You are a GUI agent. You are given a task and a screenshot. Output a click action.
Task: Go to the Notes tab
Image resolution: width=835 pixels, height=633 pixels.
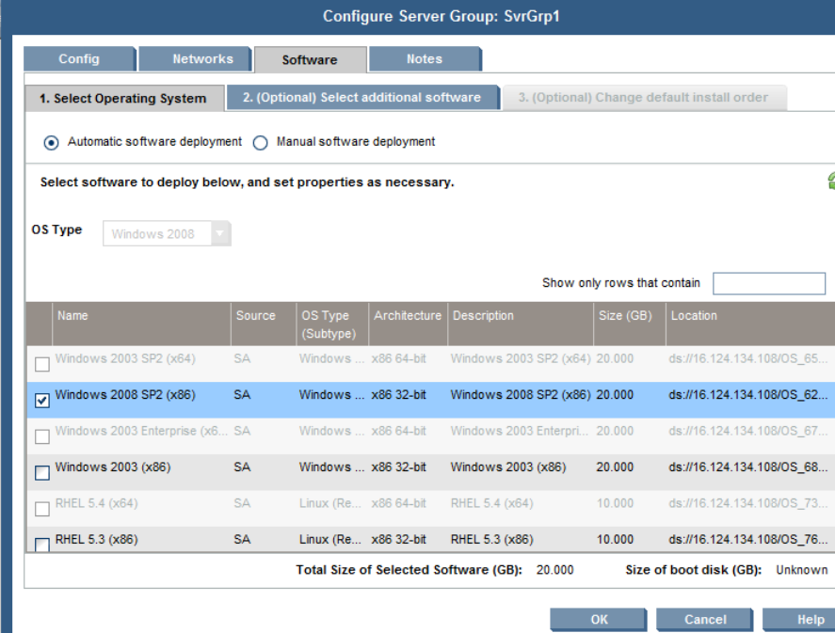424,59
